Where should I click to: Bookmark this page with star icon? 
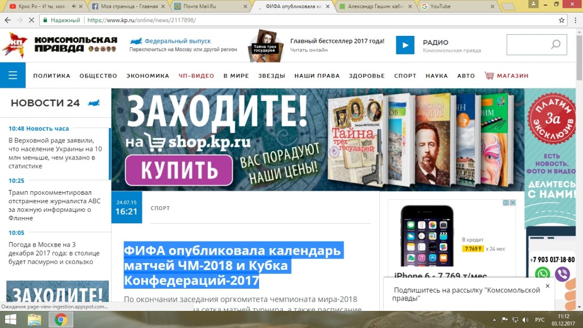coord(561,20)
